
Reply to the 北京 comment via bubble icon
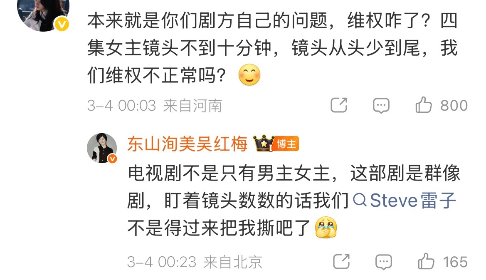click(384, 262)
